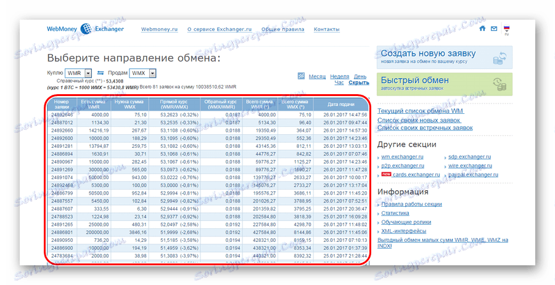
Task: Open XML-интерфейсы link
Action: coord(403,231)
